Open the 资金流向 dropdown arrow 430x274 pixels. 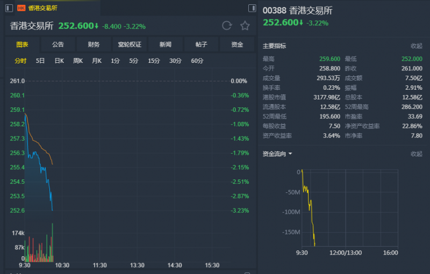coord(290,154)
